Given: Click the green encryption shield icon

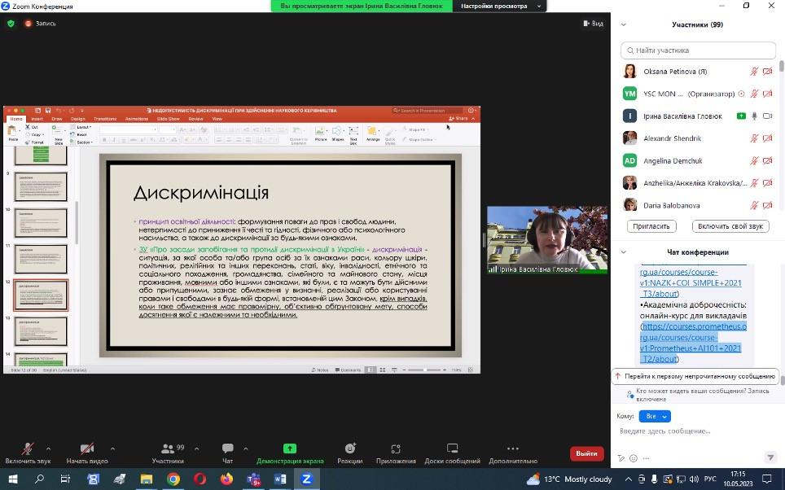Looking at the screenshot, I should 11,24.
